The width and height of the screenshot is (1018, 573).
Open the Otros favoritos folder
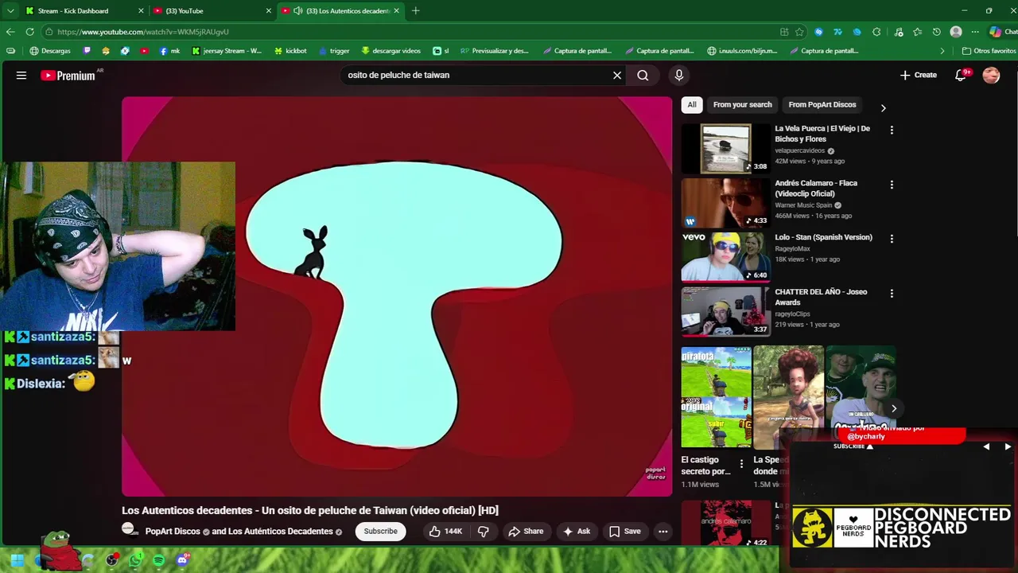[x=989, y=51]
